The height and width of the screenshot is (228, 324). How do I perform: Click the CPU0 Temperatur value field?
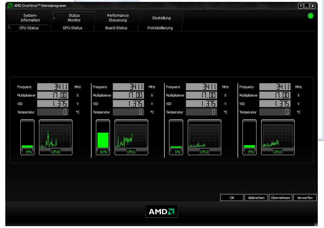[x=53, y=112]
